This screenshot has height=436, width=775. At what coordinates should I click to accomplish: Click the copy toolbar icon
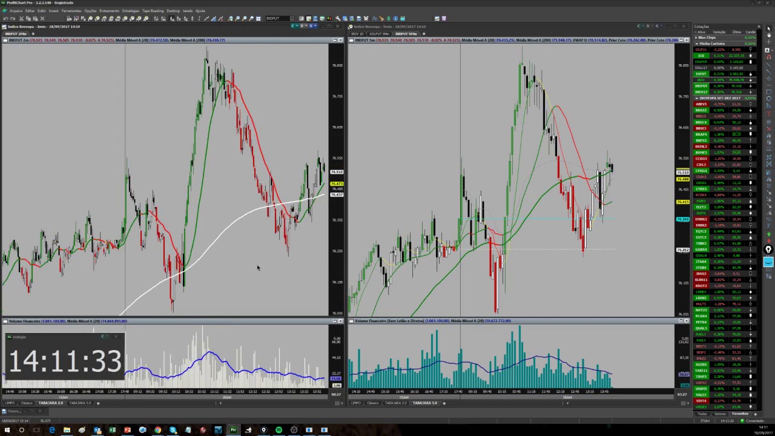pos(28,18)
